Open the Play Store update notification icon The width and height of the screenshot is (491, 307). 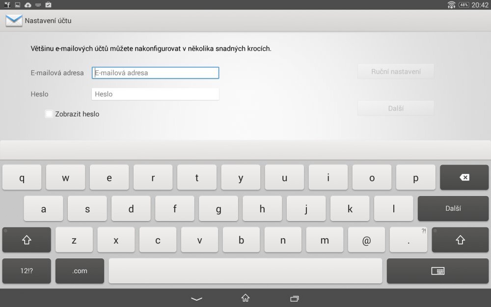click(x=48, y=4)
